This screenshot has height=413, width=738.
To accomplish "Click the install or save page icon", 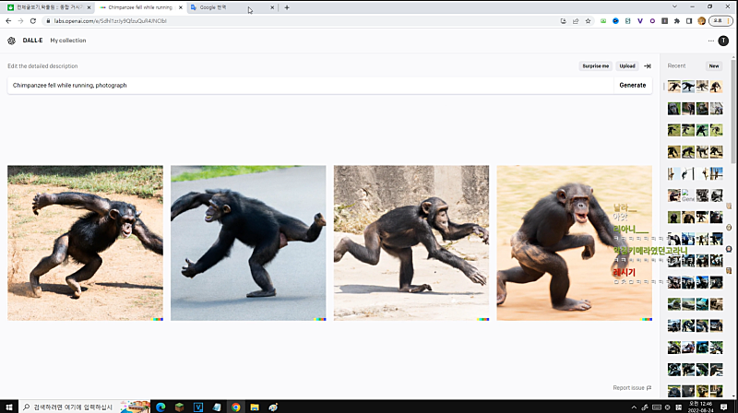I will click(x=564, y=21).
